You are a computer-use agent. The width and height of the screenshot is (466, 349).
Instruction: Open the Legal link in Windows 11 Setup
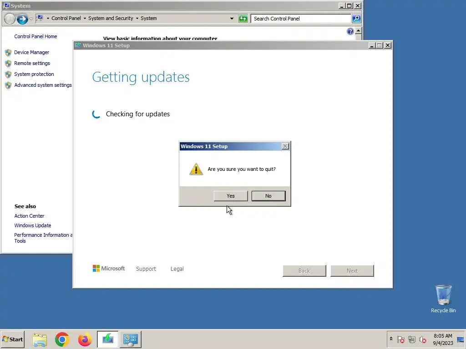(177, 269)
